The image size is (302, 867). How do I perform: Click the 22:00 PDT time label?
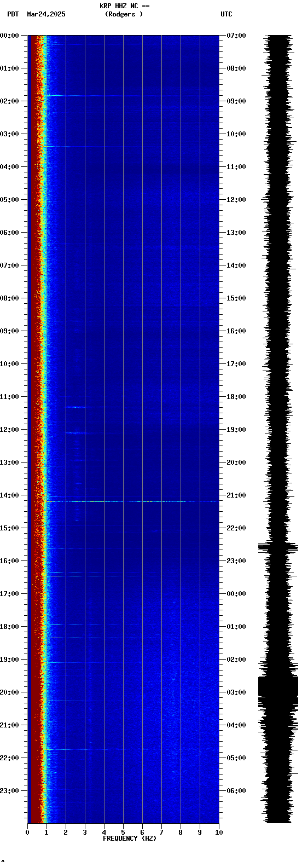(x=10, y=758)
